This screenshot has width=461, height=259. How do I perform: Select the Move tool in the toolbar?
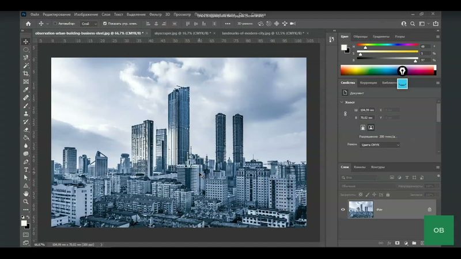tap(26, 41)
